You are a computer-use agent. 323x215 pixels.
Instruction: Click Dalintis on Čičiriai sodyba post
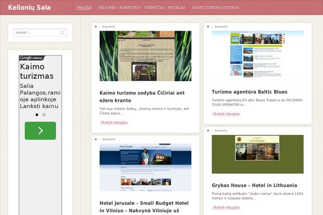tap(109, 27)
